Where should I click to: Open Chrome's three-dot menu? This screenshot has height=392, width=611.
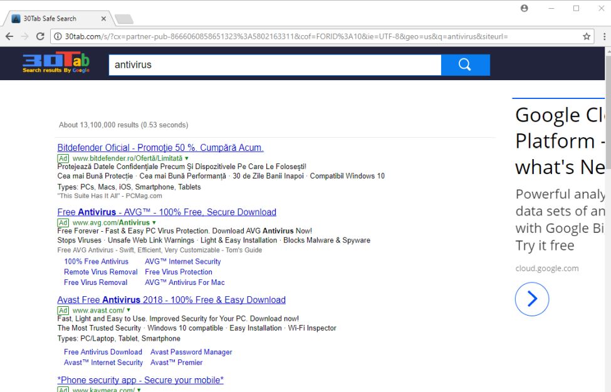point(604,36)
